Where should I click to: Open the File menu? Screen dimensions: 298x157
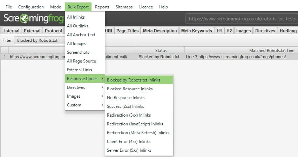coord(9,7)
